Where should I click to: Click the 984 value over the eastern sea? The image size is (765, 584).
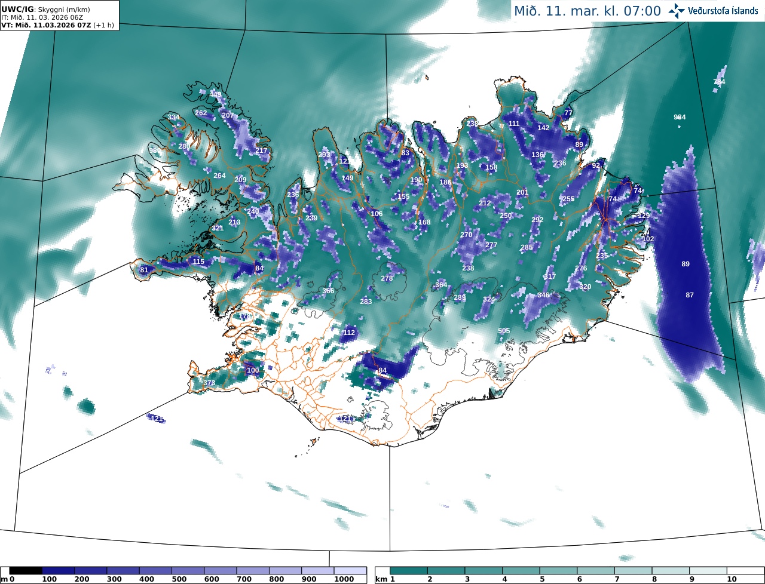(x=680, y=117)
